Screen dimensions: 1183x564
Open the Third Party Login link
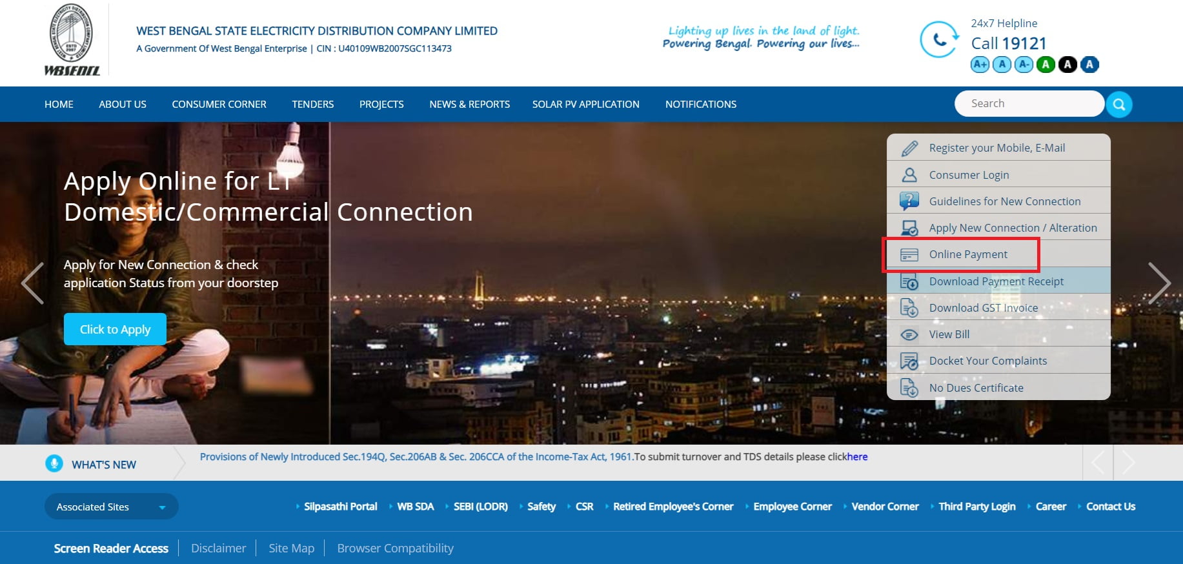click(977, 507)
